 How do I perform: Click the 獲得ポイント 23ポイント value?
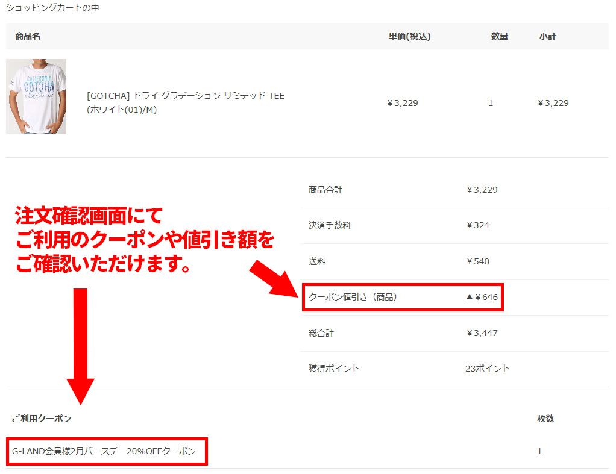488,369
